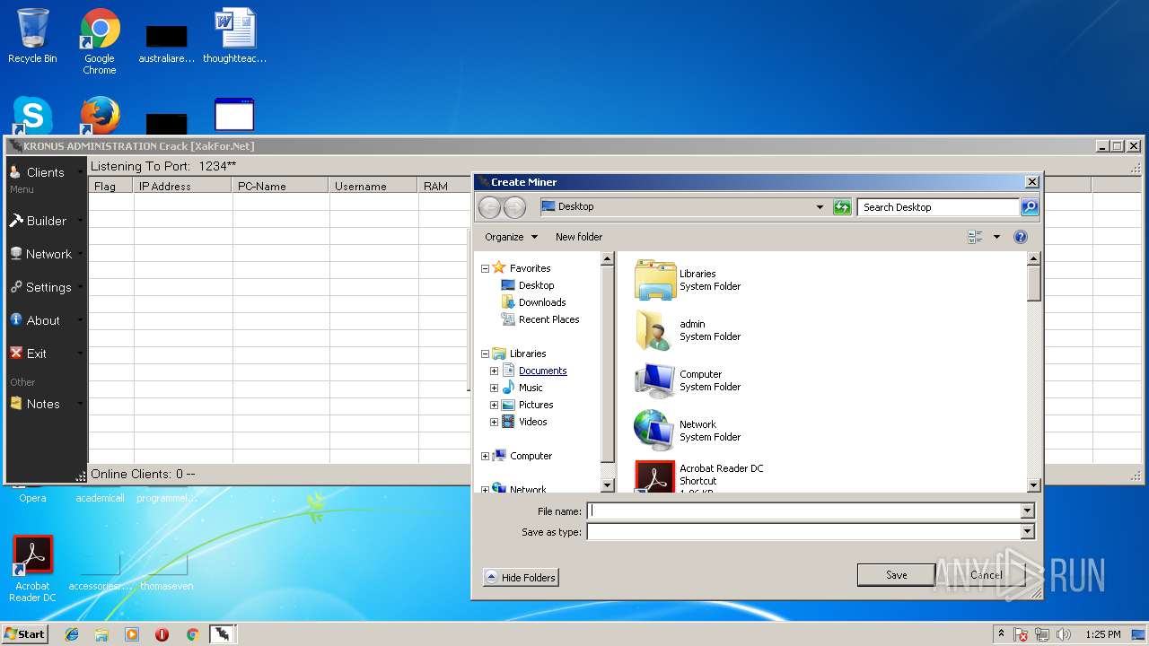This screenshot has height=646, width=1149.
Task: Open Recycle Bin desktop icon
Action: coord(32,36)
